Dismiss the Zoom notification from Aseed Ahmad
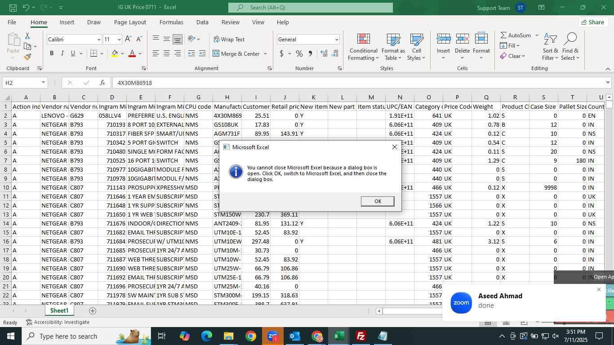Viewport: 614px width, 345px height. tap(599, 290)
